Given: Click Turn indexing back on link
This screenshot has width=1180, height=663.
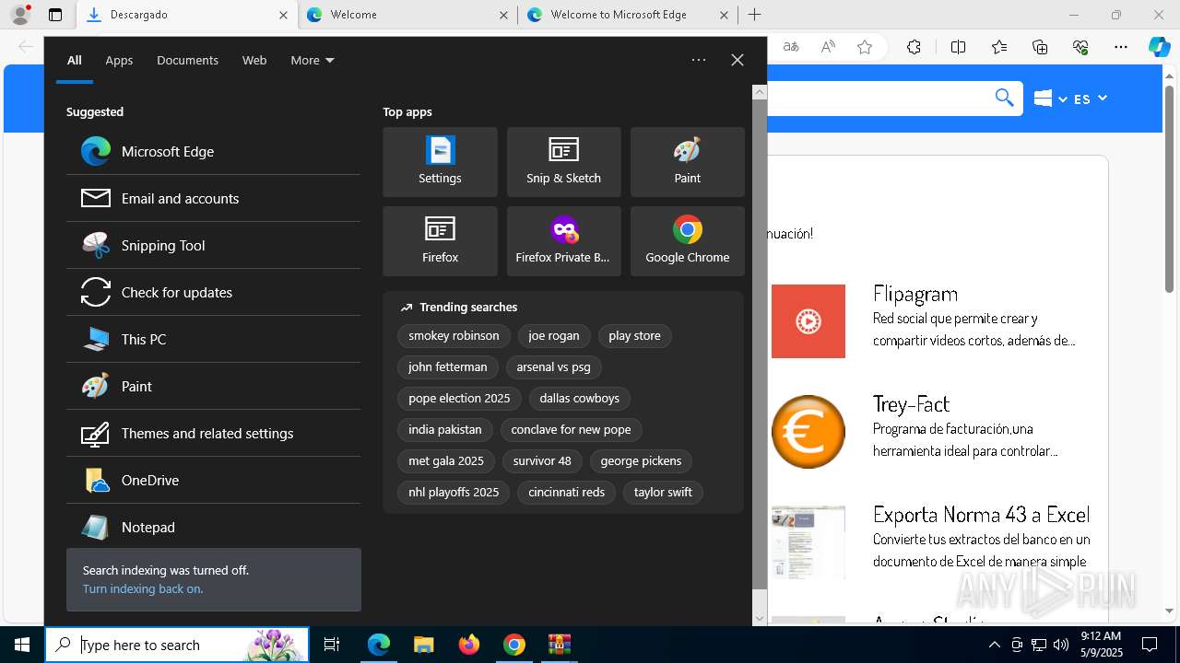Looking at the screenshot, I should pyautogui.click(x=143, y=588).
